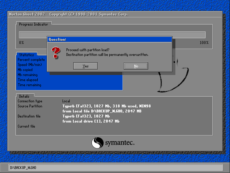230x173 pixels.
Task: Click the source "318 Mb used, WIN98" line
Action: click(106, 106)
